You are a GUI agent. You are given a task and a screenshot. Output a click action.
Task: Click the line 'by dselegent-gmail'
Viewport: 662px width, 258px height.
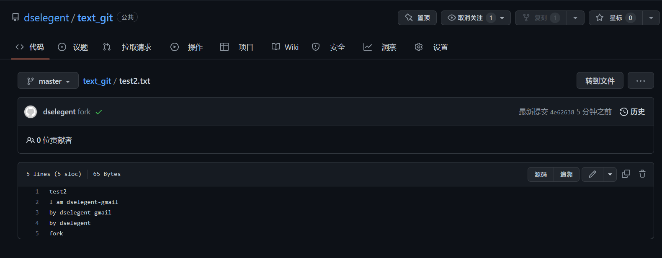click(80, 212)
